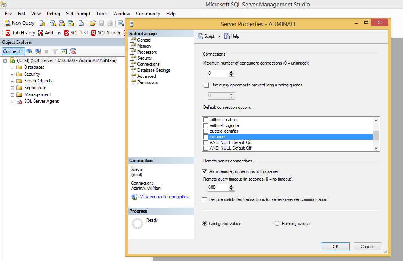This screenshot has height=261, width=403.
Task: Click the Connect Object Explorer icon
Action: [x=29, y=51]
